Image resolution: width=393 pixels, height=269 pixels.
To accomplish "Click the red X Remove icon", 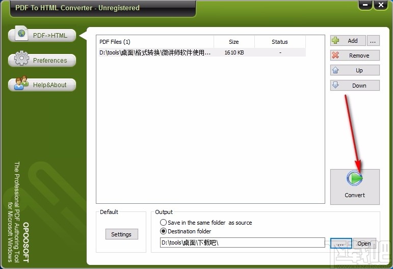I will click(x=335, y=55).
